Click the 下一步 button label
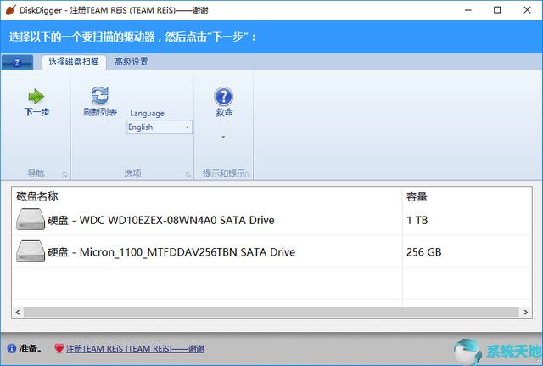This screenshot has height=366, width=543. pos(36,112)
